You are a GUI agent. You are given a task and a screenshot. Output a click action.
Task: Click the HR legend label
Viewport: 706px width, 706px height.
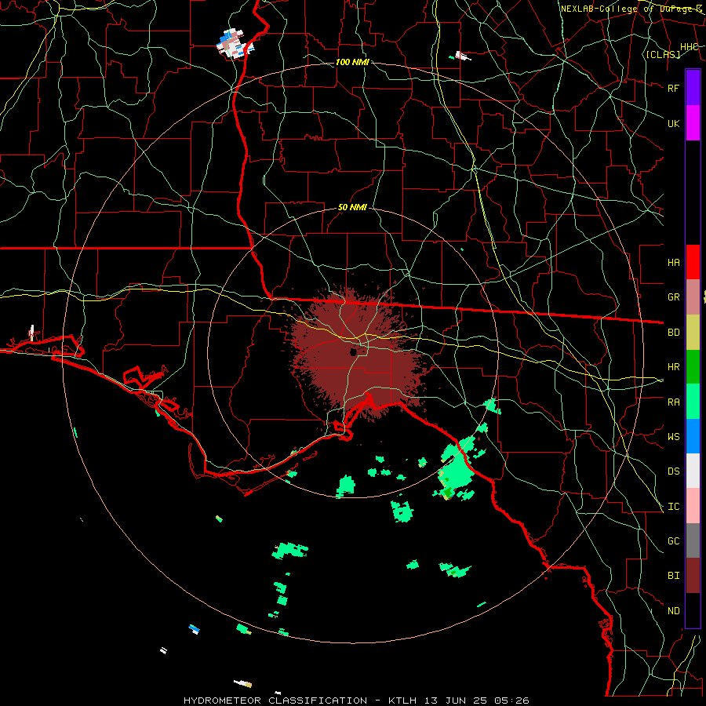click(x=673, y=367)
